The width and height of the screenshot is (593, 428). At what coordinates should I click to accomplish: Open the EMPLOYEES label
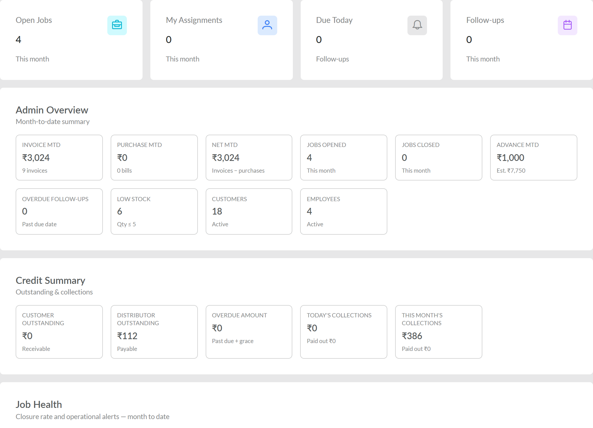click(x=323, y=199)
